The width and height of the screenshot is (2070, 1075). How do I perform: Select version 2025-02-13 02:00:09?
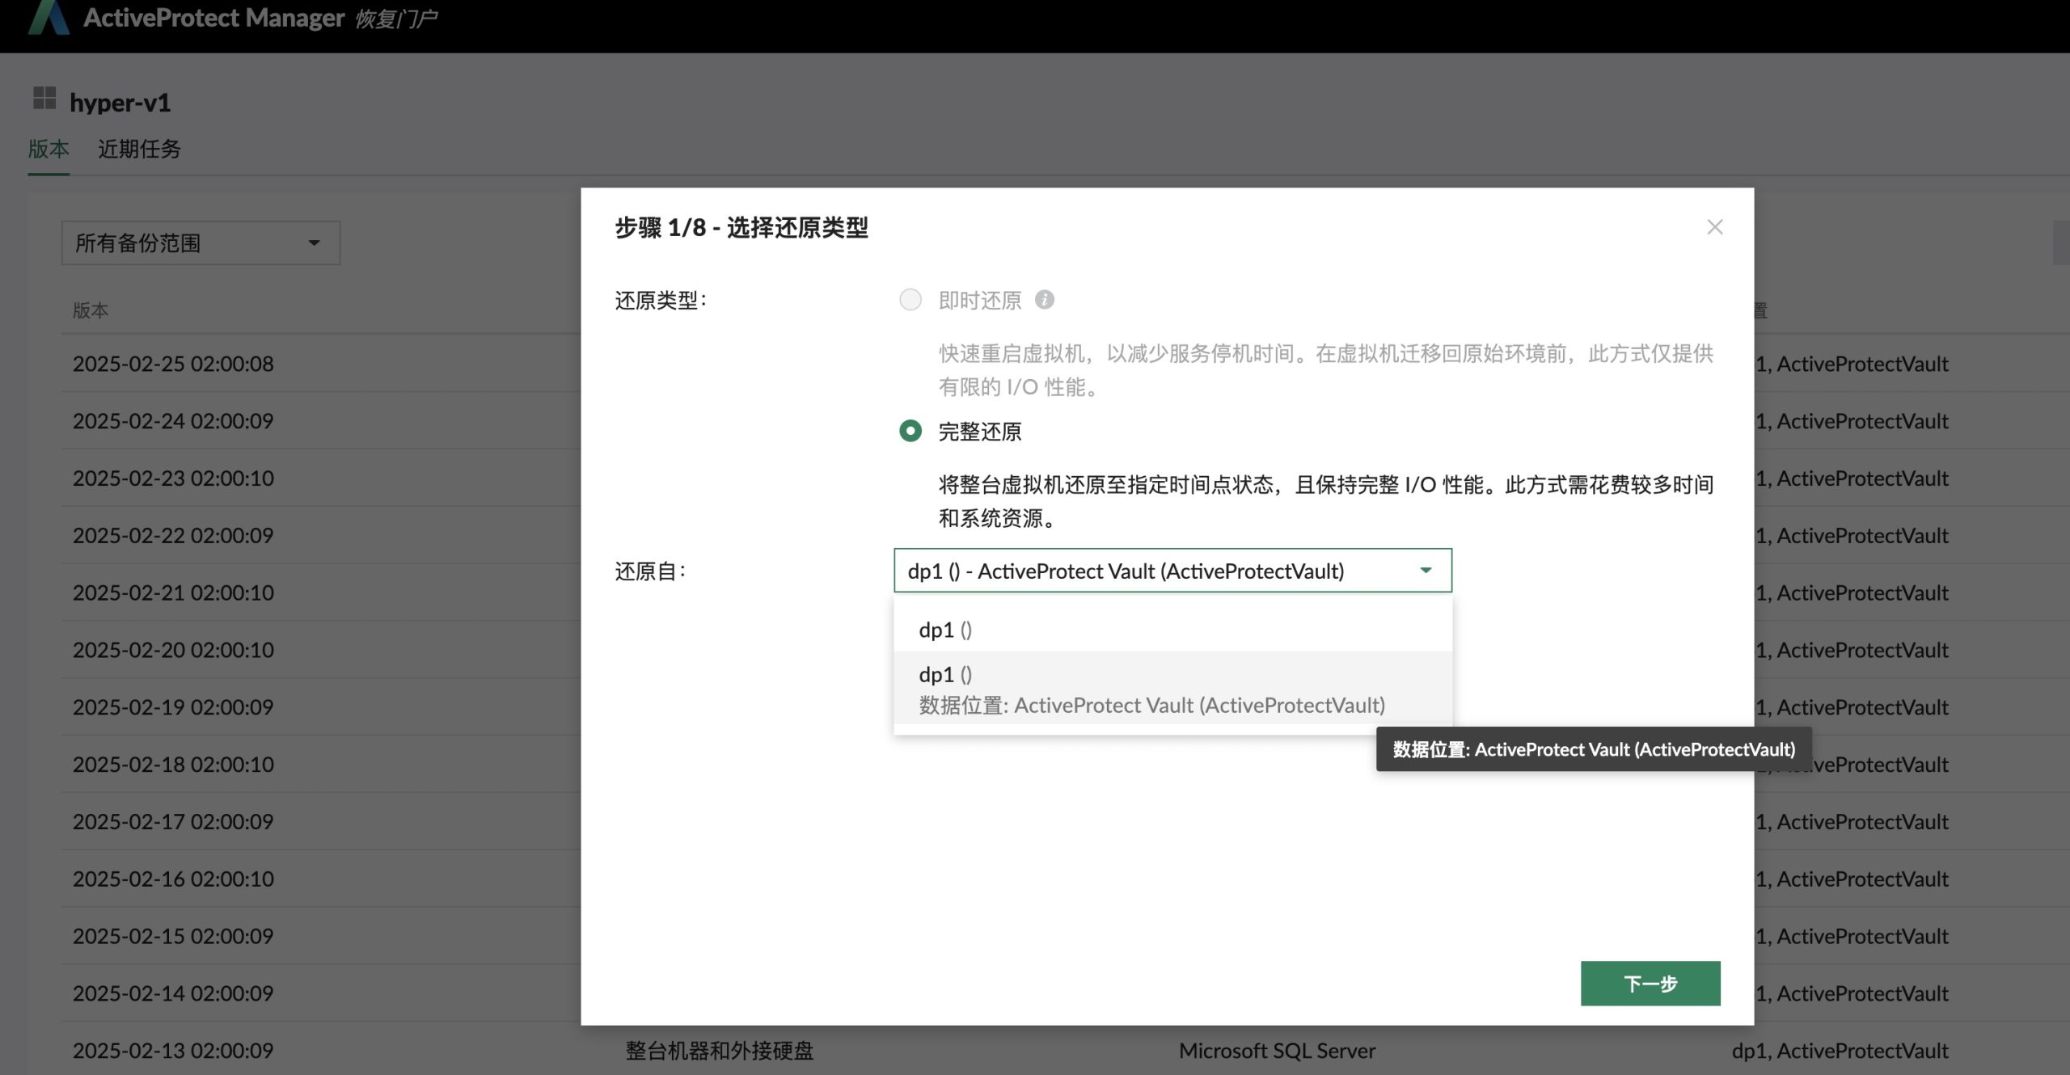pos(173,1051)
